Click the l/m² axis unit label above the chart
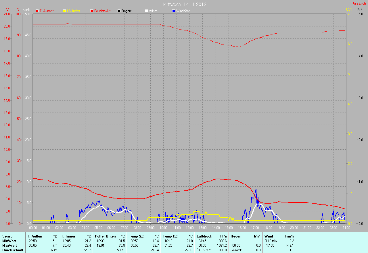The height and width of the screenshot is (253, 368). click(359, 9)
